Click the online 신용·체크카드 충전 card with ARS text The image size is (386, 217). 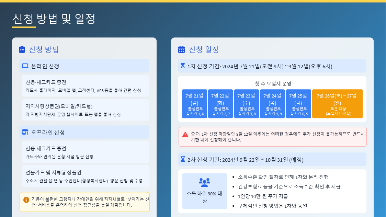[86, 86]
